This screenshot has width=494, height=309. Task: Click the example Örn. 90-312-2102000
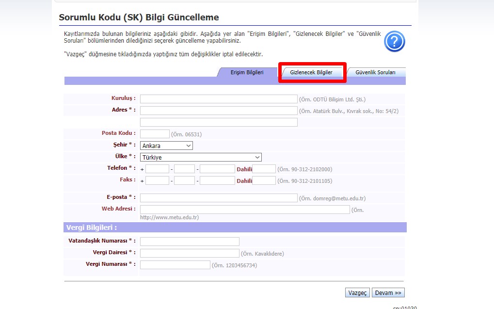point(304,169)
